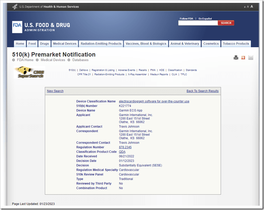Open the Animal & Veterinary tab
The height and width of the screenshot is (210, 264).
click(185, 44)
